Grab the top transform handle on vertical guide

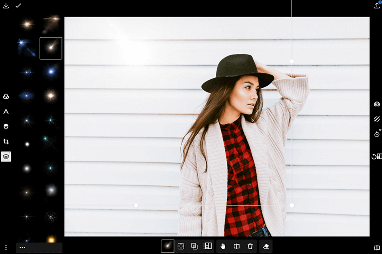coord(292,62)
